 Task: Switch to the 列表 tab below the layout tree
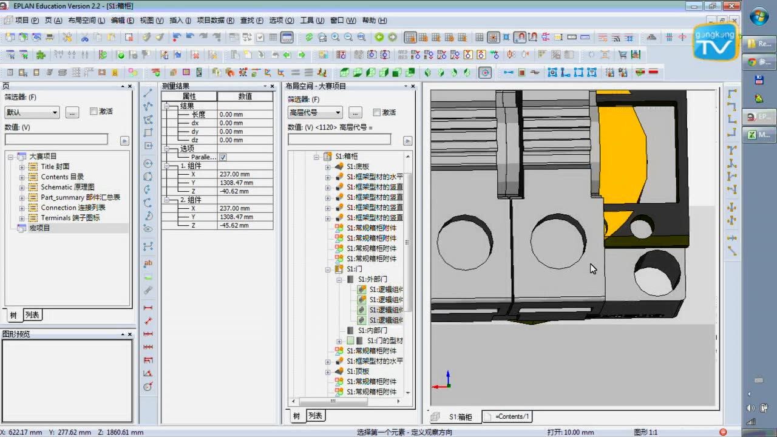(314, 416)
